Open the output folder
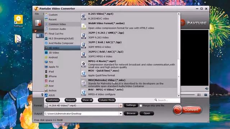 point(147,113)
